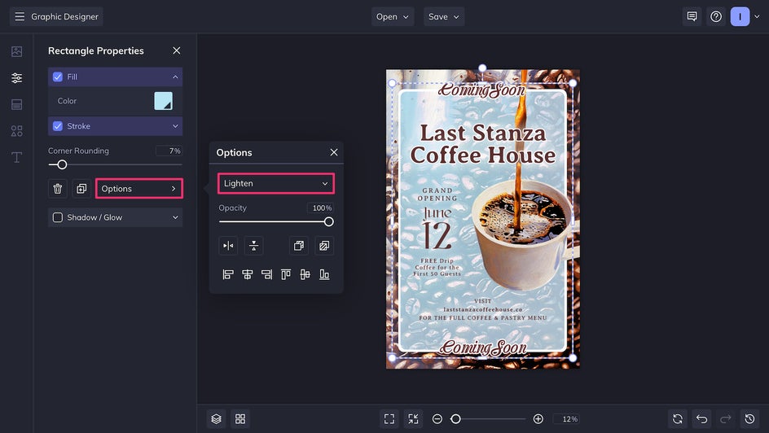
Task: Uncheck the Stroke checkbox
Action: click(x=57, y=126)
